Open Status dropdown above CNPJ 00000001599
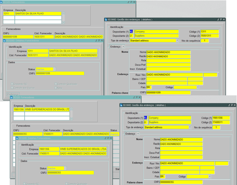This screenshot has height=185, width=237. point(55,69)
